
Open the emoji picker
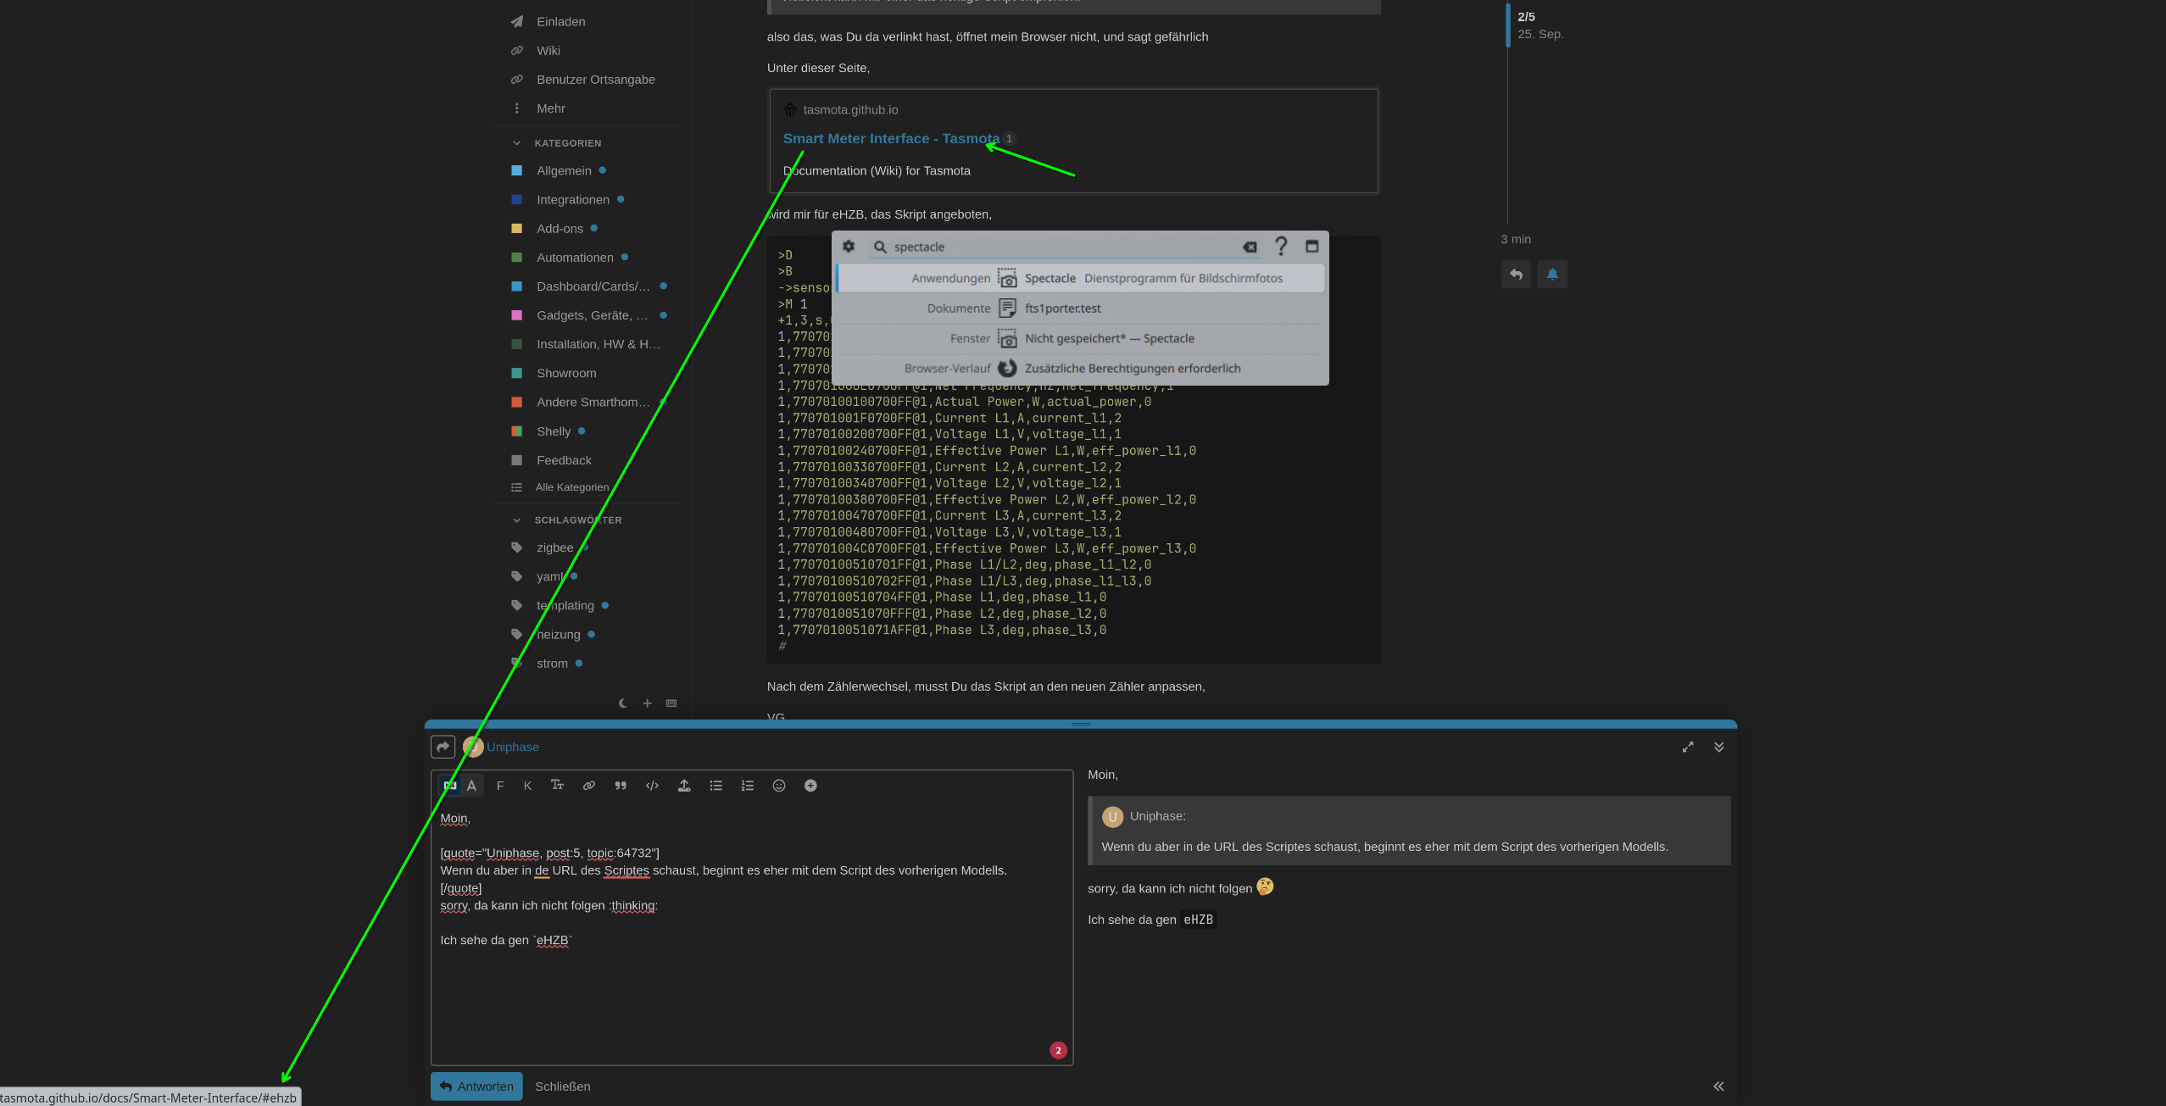779,786
